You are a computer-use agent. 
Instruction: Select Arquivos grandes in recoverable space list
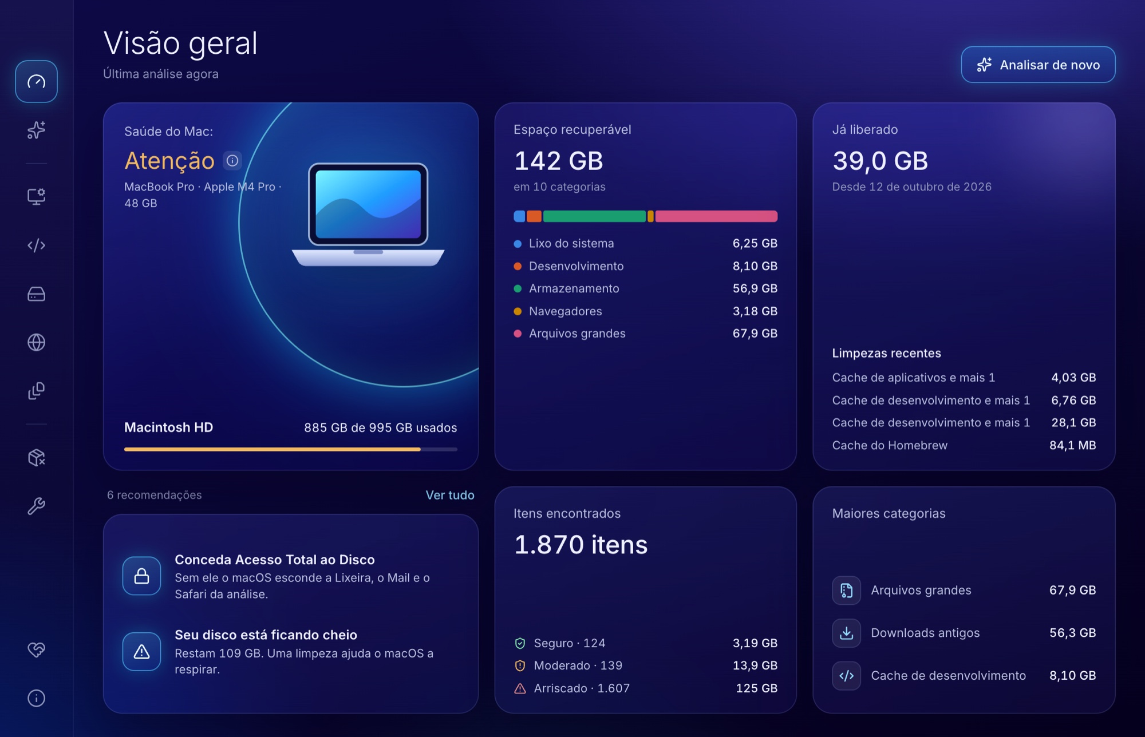pos(645,334)
